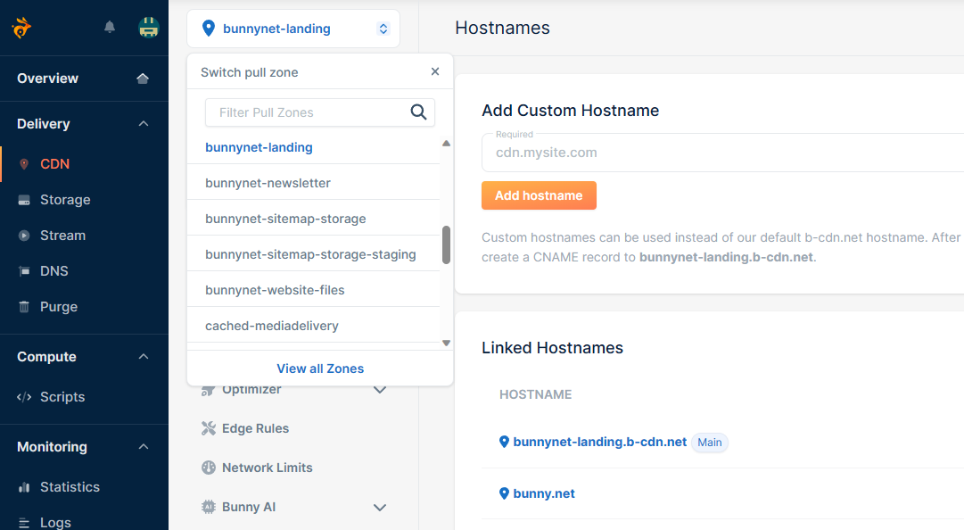Image resolution: width=964 pixels, height=530 pixels.
Task: Click the CDN location pin icon
Action: coord(24,164)
